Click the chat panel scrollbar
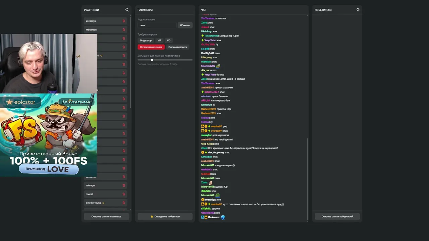Screen dimensions: 429x241 pos(307,179)
